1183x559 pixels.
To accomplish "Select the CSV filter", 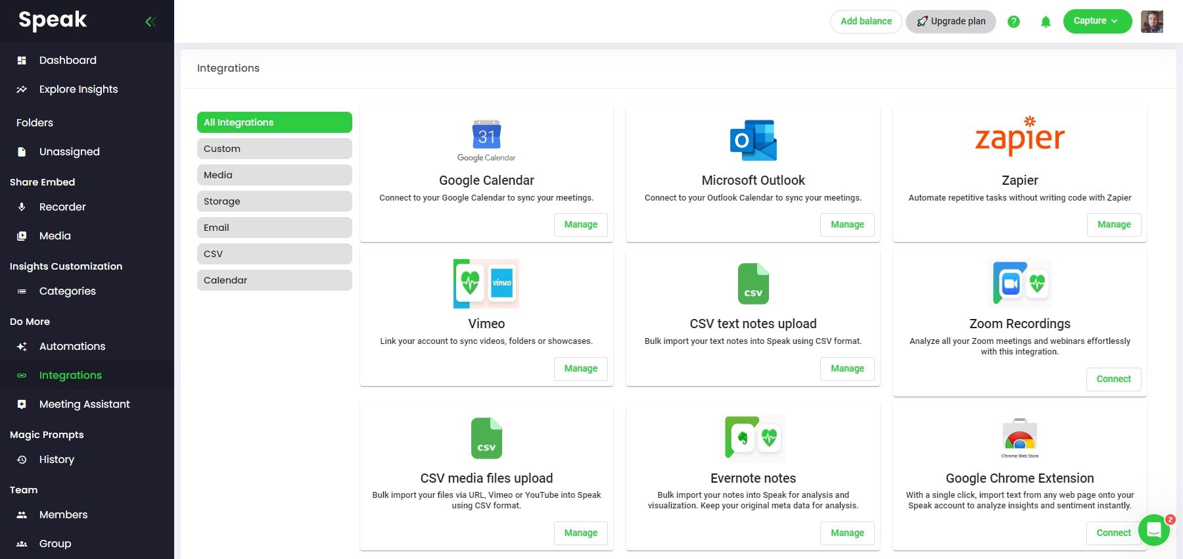I will click(275, 254).
